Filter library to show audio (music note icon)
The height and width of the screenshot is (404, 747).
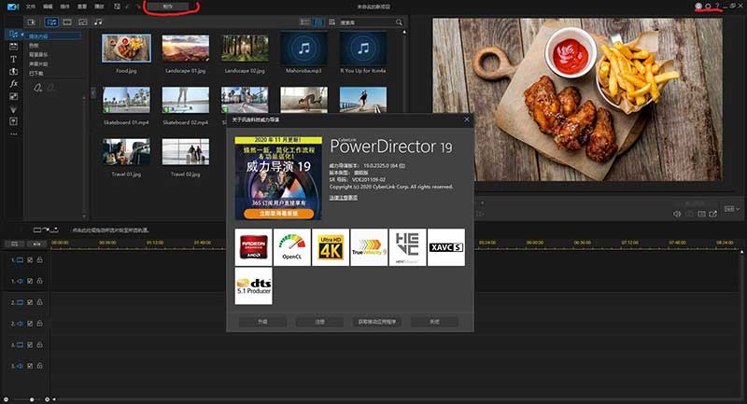[98, 21]
